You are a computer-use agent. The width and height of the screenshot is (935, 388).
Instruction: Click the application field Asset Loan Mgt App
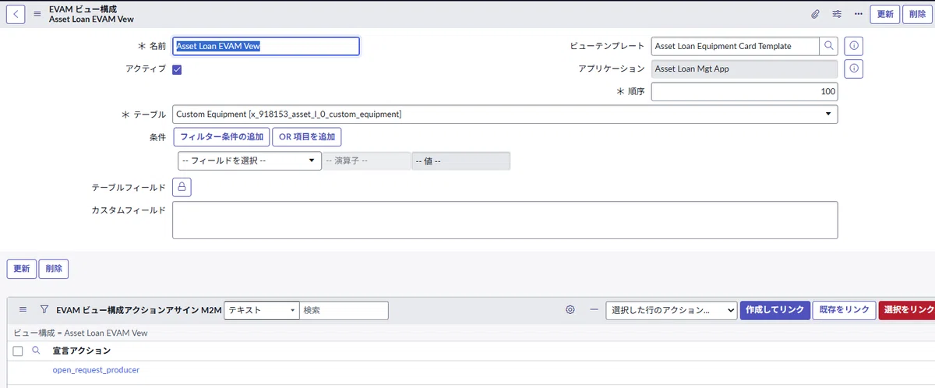point(744,69)
